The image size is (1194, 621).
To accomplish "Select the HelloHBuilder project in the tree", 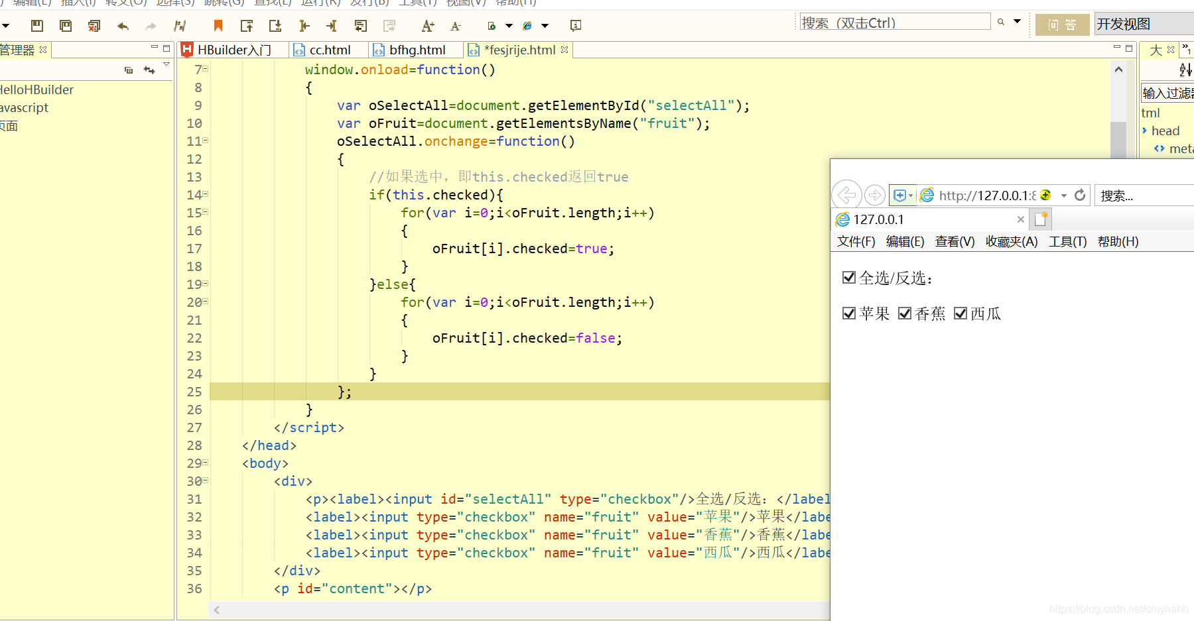I will pyautogui.click(x=36, y=89).
